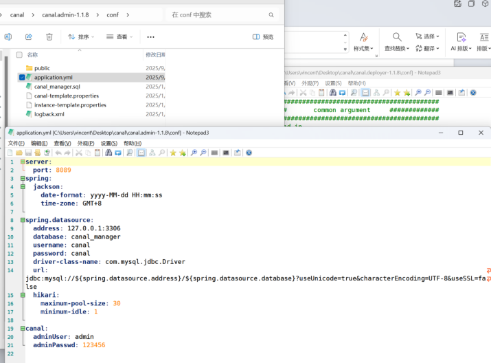Collapse the hikari: fold marker on line 15
The image size is (491, 363).
click(23, 295)
